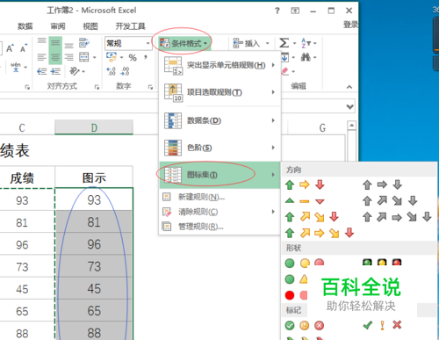Choose the five colored arrows icon set
The width and height of the screenshot is (439, 340).
pyautogui.click(x=320, y=233)
